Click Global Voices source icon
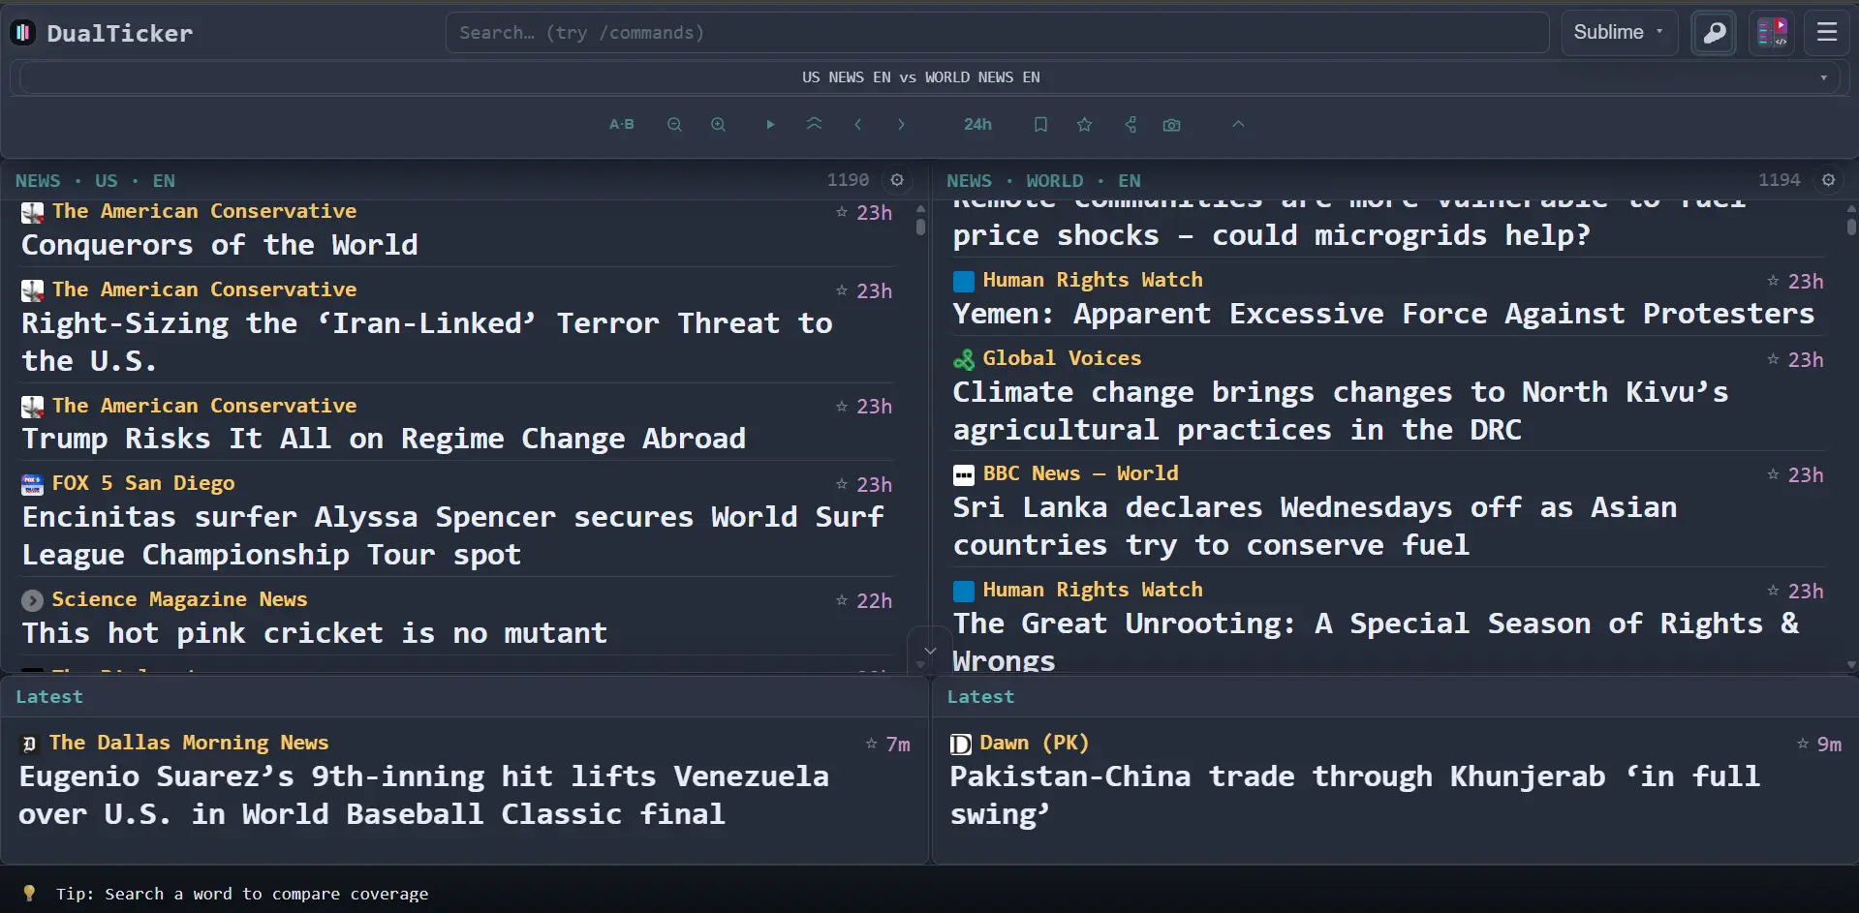The image size is (1859, 913). [963, 359]
